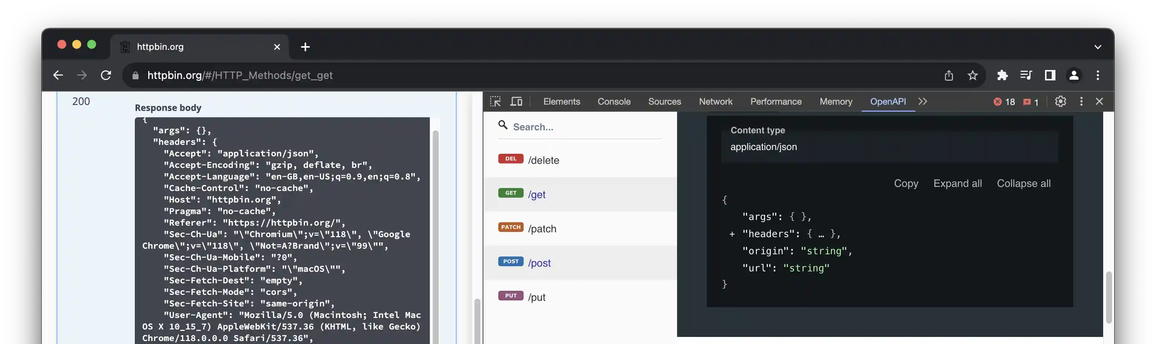Switch to the Elements tab
The height and width of the screenshot is (344, 1156).
click(x=561, y=102)
